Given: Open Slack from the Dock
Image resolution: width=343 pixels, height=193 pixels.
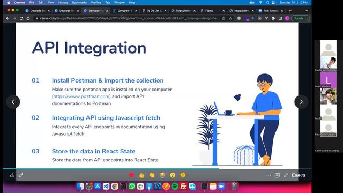Looking at the screenshot, I should [x=140, y=186].
